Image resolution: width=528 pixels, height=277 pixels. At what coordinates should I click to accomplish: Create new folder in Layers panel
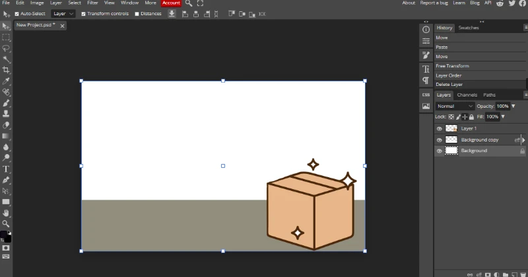pos(506,274)
